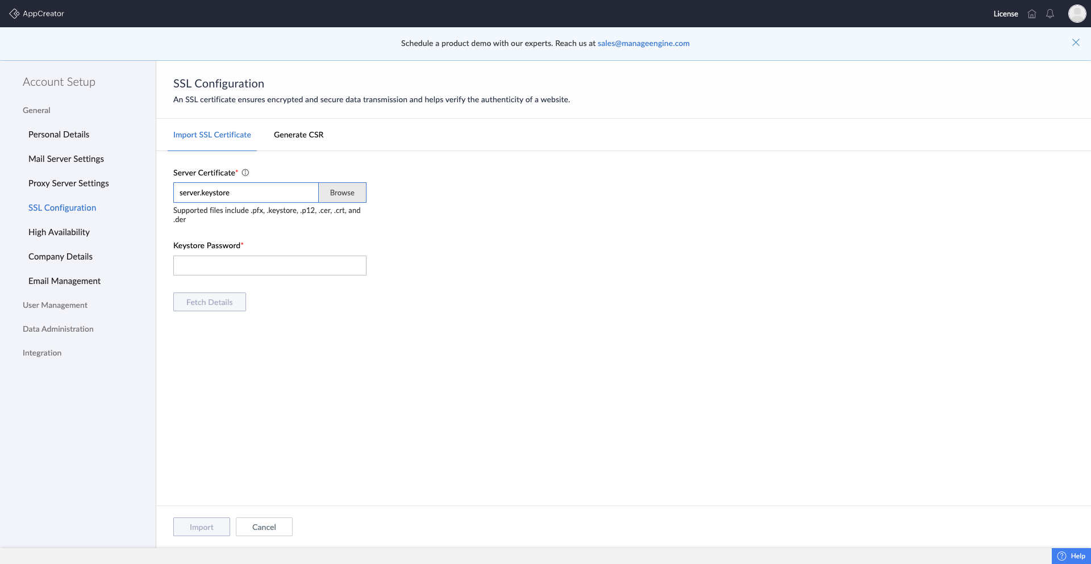Click the Fetch Details button
Viewport: 1091px width, 564px height.
(209, 302)
